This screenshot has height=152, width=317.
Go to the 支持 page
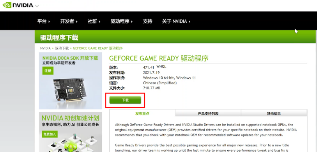tap(148, 21)
